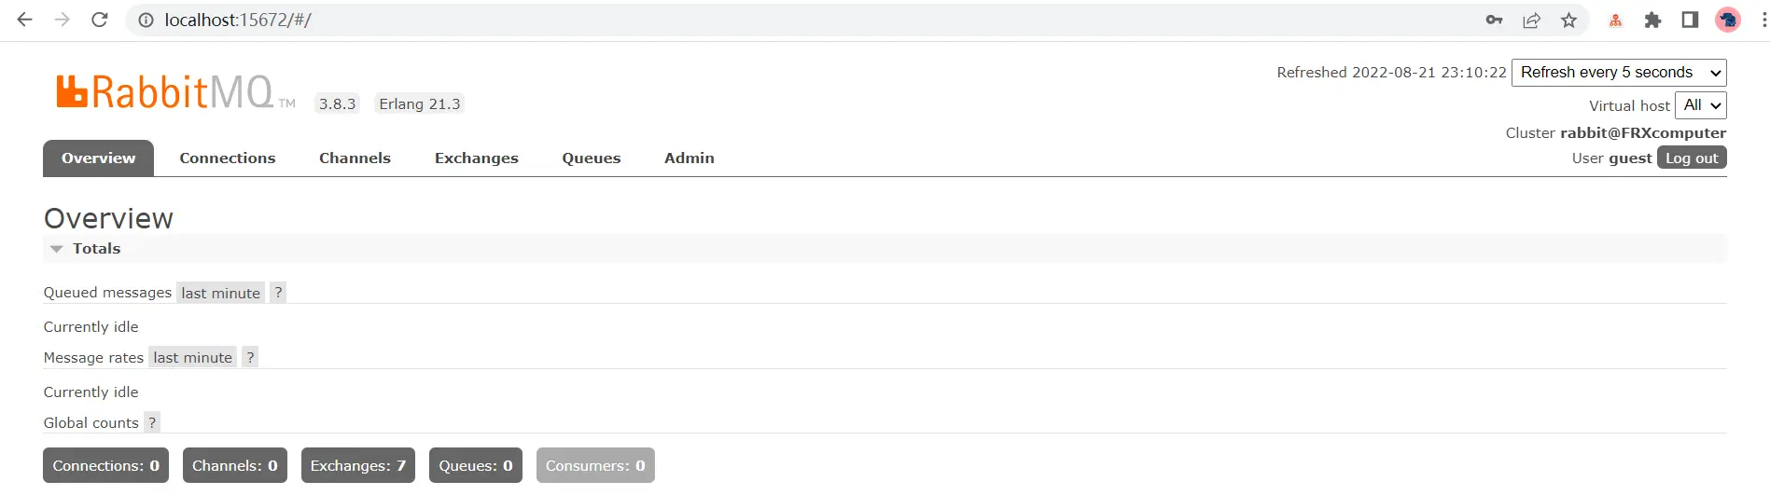Open the saved passwords key icon
Image resolution: width=1770 pixels, height=495 pixels.
[1494, 20]
